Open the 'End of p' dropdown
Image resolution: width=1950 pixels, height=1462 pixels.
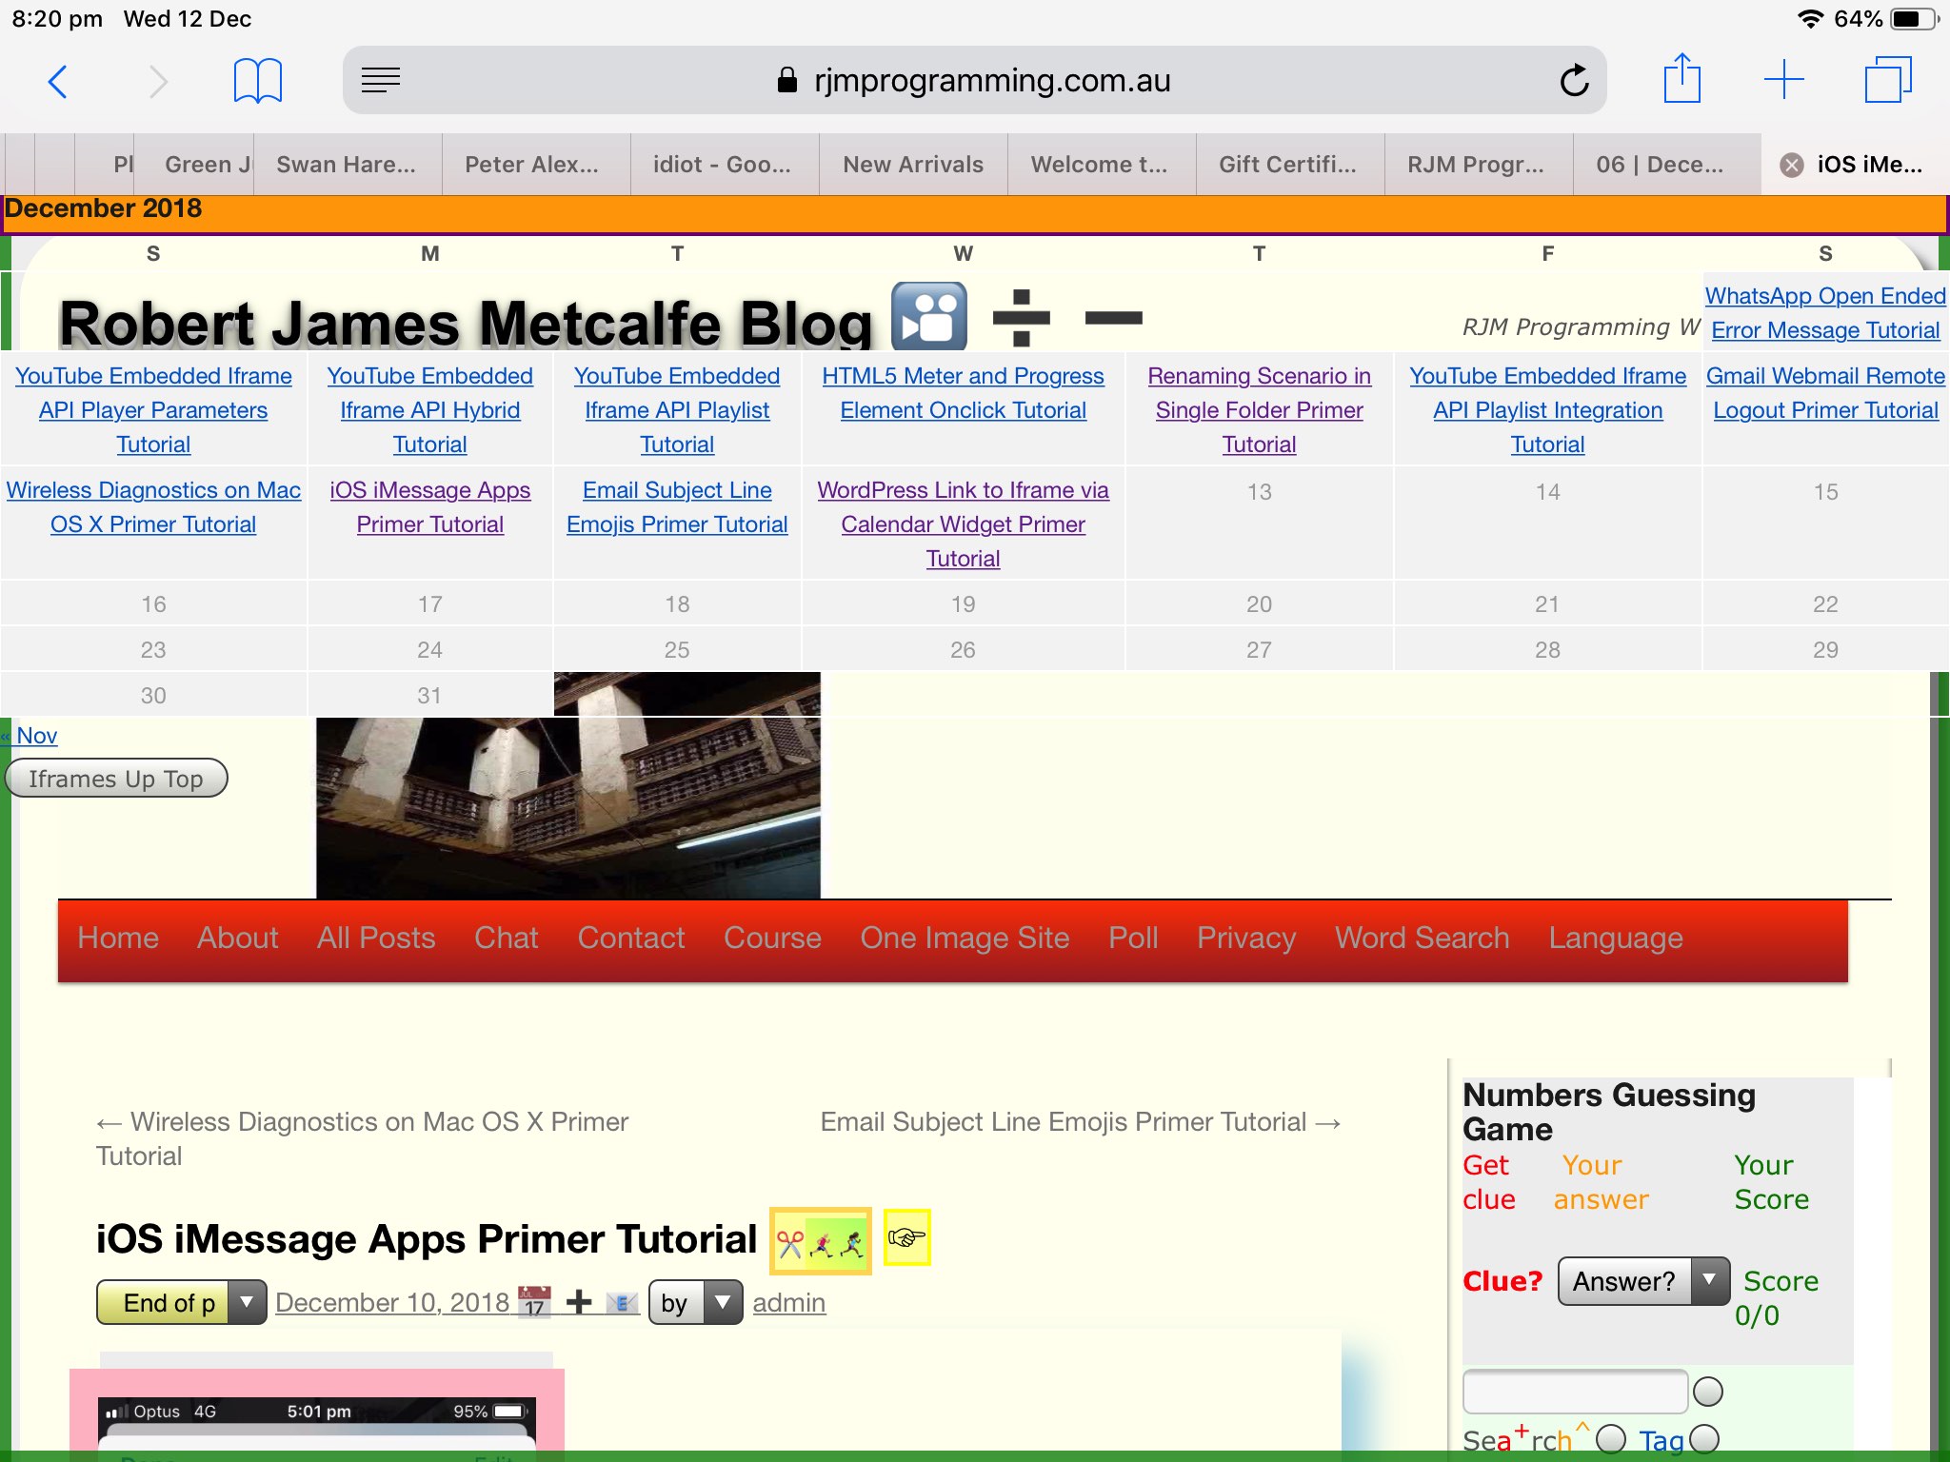247,1302
